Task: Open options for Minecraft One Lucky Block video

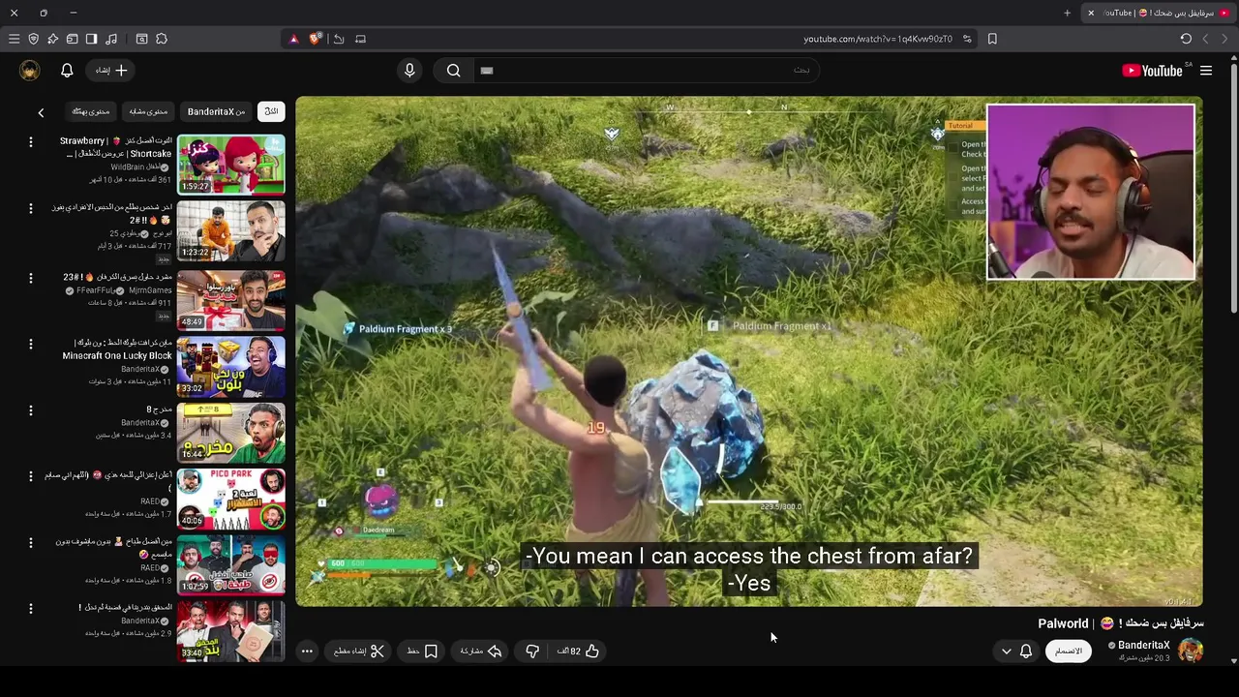Action: [31, 344]
